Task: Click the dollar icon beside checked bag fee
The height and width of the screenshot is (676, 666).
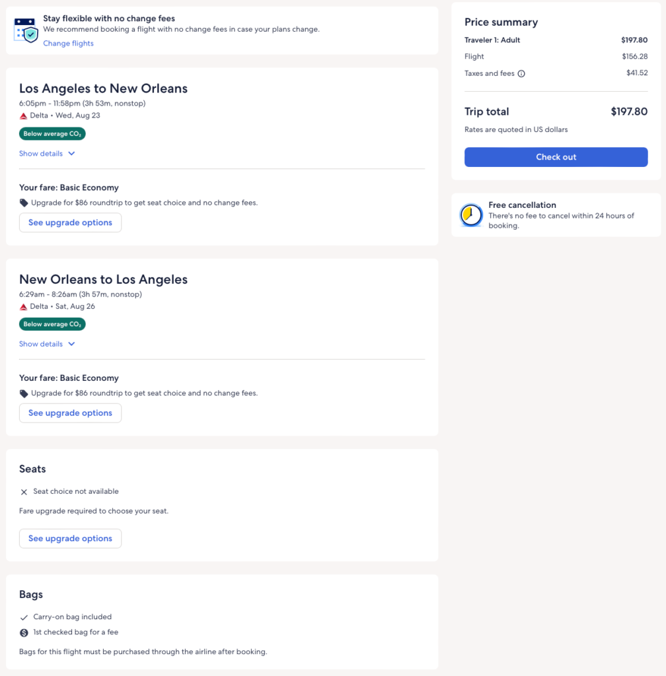Action: pos(24,633)
